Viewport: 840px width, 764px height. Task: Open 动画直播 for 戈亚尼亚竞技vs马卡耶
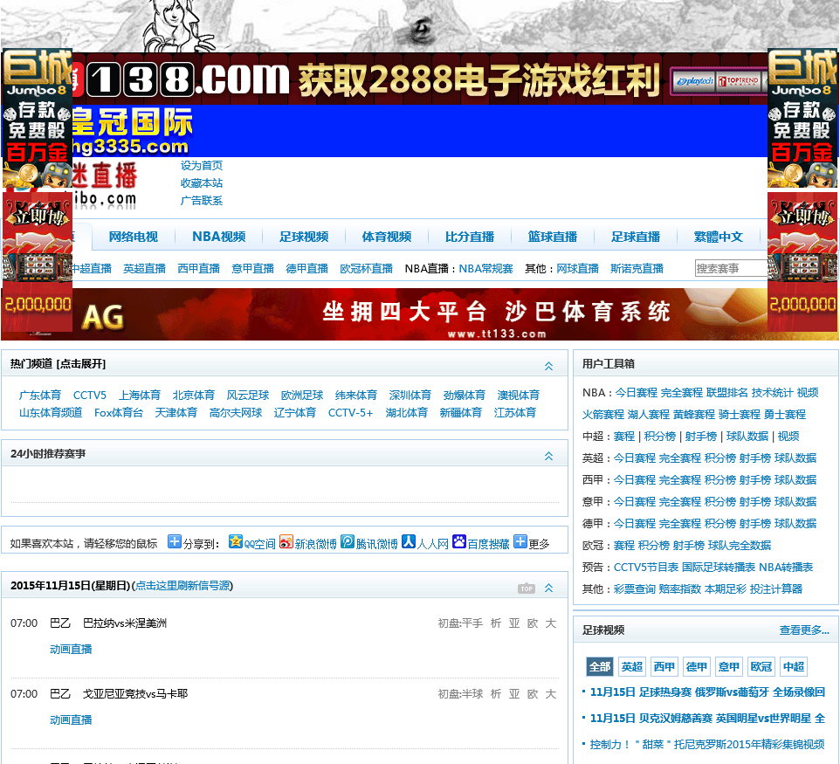point(71,719)
